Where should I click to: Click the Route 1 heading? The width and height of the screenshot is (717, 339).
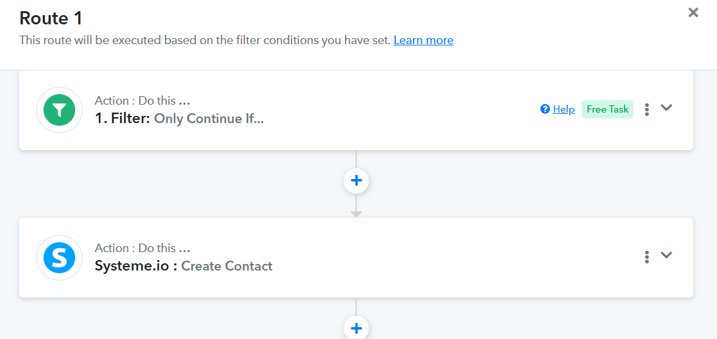click(51, 18)
